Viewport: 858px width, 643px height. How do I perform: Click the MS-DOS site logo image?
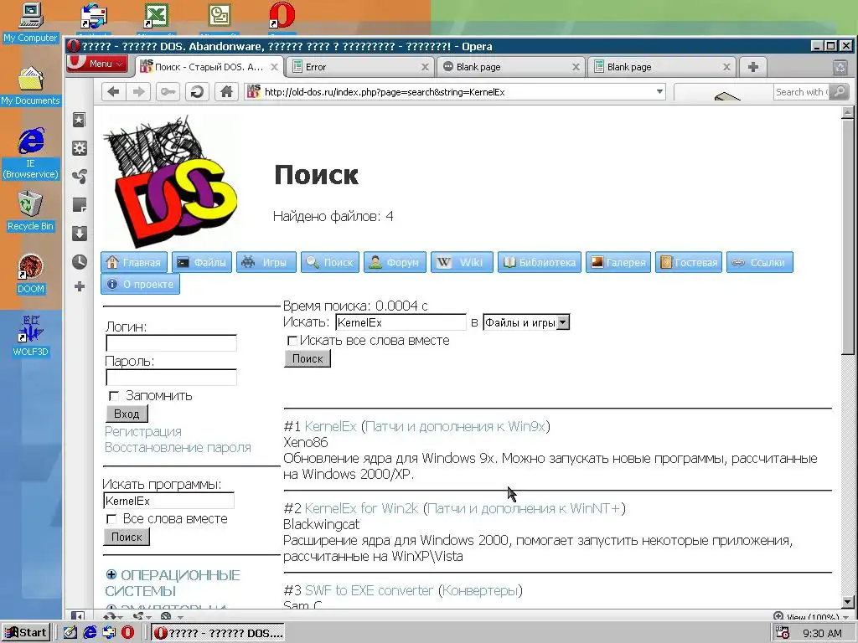point(172,181)
